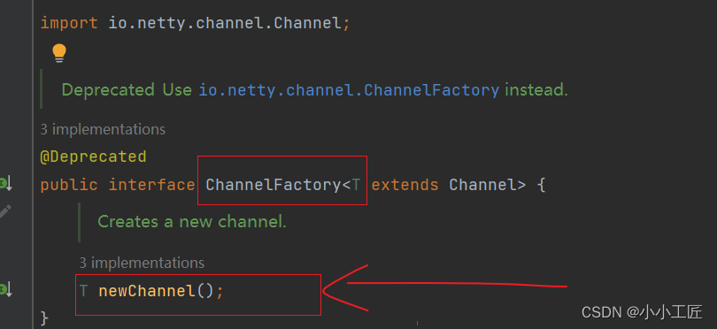Click the public keyword

69,185
